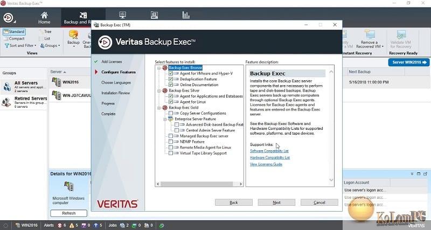The height and width of the screenshot is (230, 431).
Task: Click active jobs icon in status bar
Action: point(122,225)
